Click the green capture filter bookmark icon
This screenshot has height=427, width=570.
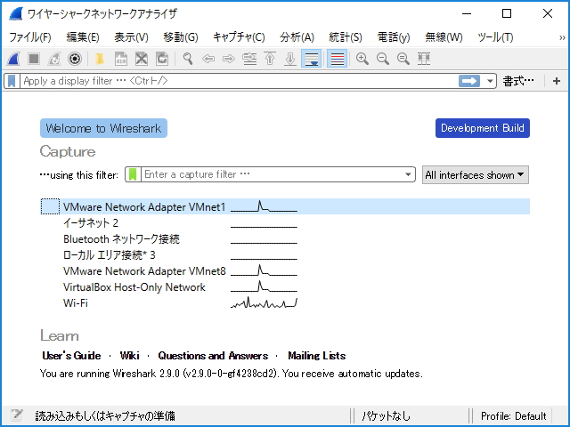tap(133, 174)
